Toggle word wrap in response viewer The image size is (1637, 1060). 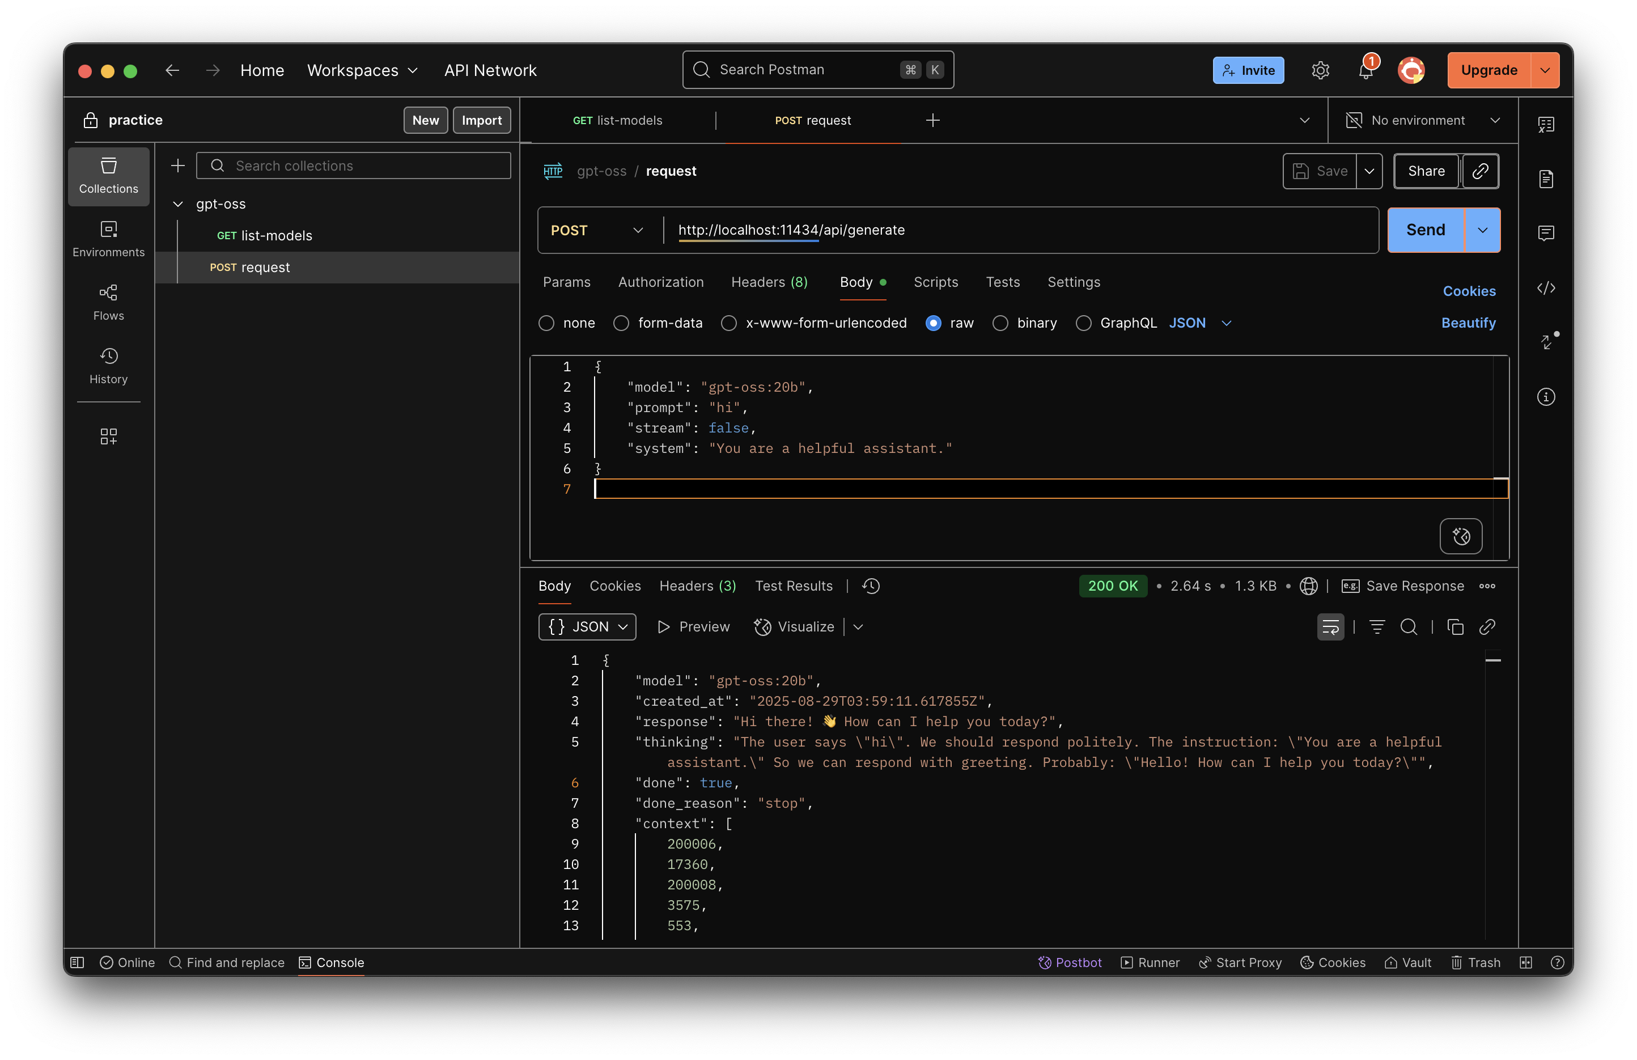click(1330, 626)
